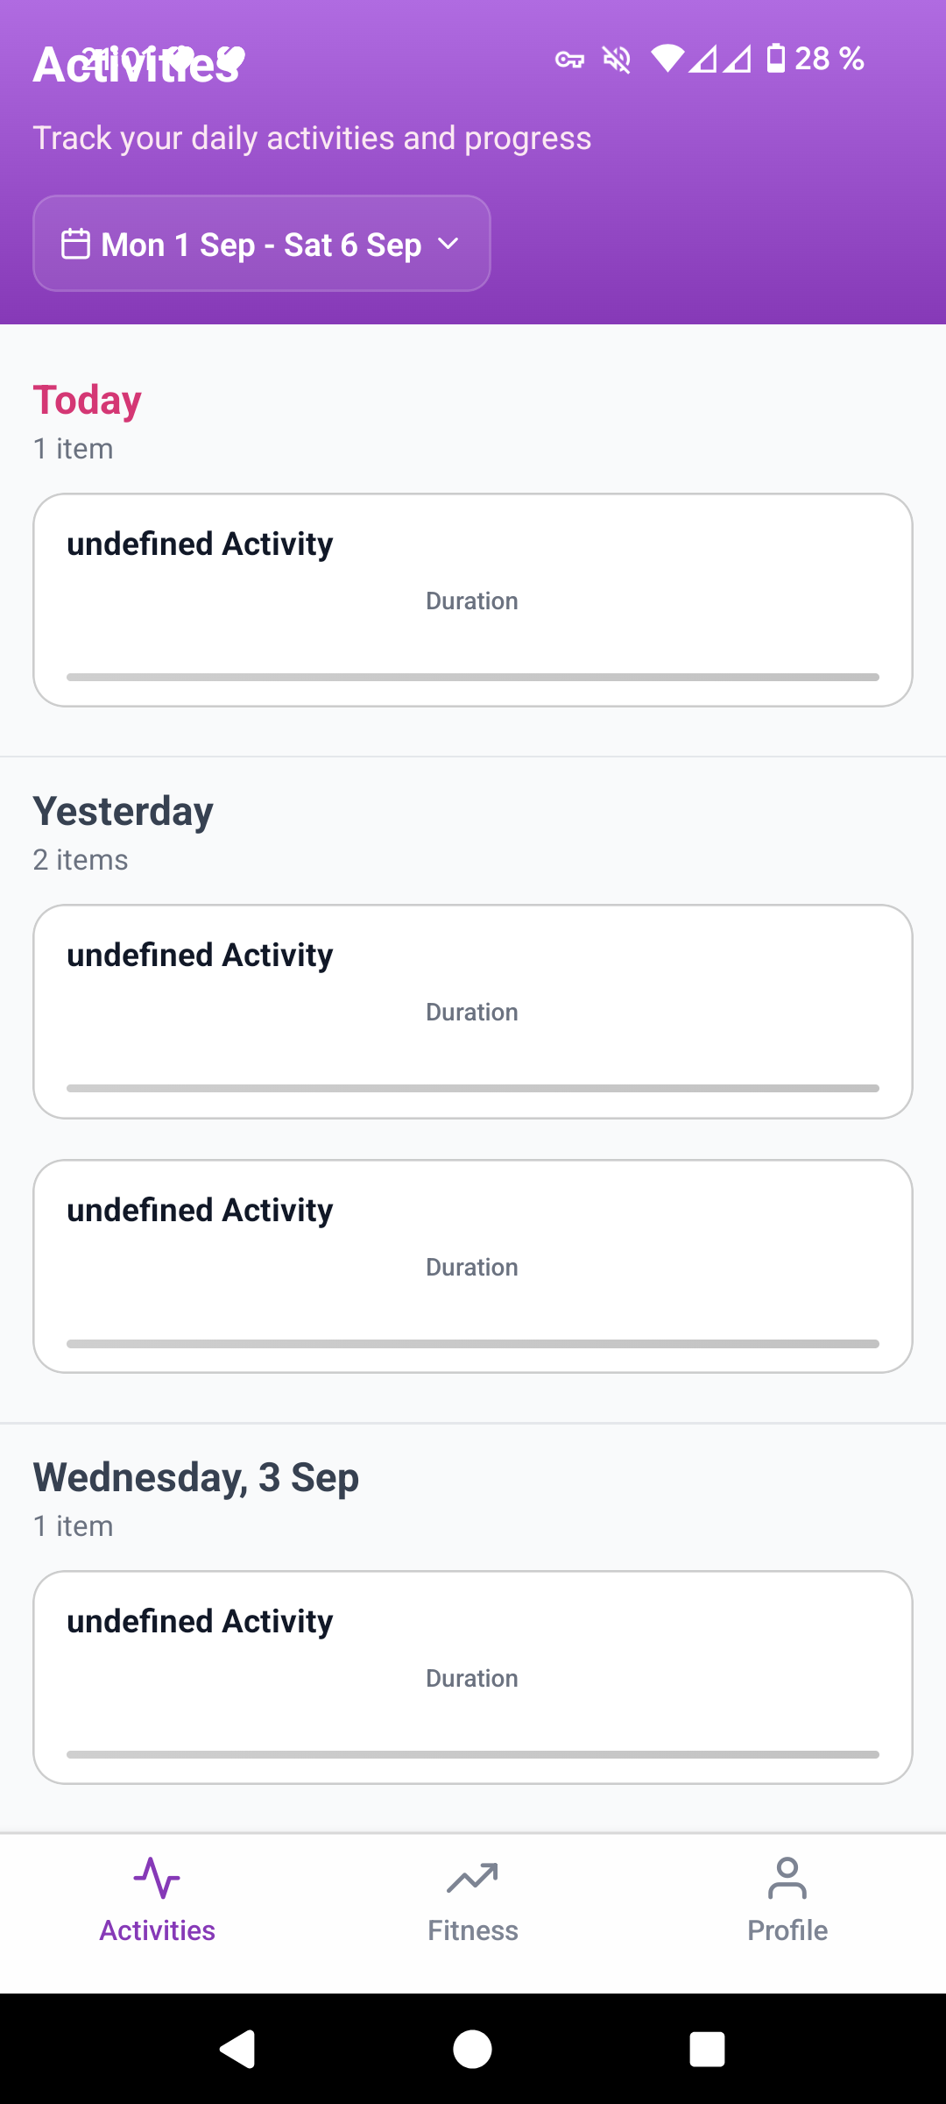The height and width of the screenshot is (2104, 946).
Task: Expand the date range chevron arrow
Action: coord(448,244)
